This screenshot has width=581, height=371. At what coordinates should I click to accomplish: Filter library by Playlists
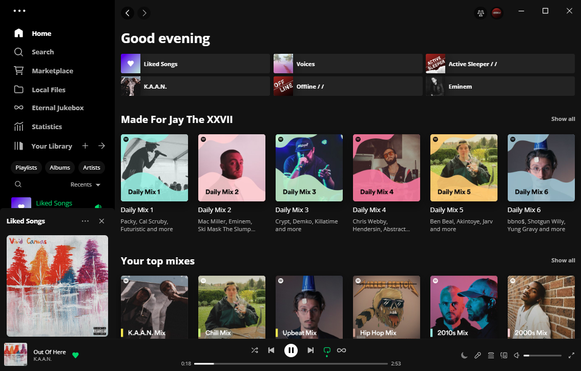(26, 168)
